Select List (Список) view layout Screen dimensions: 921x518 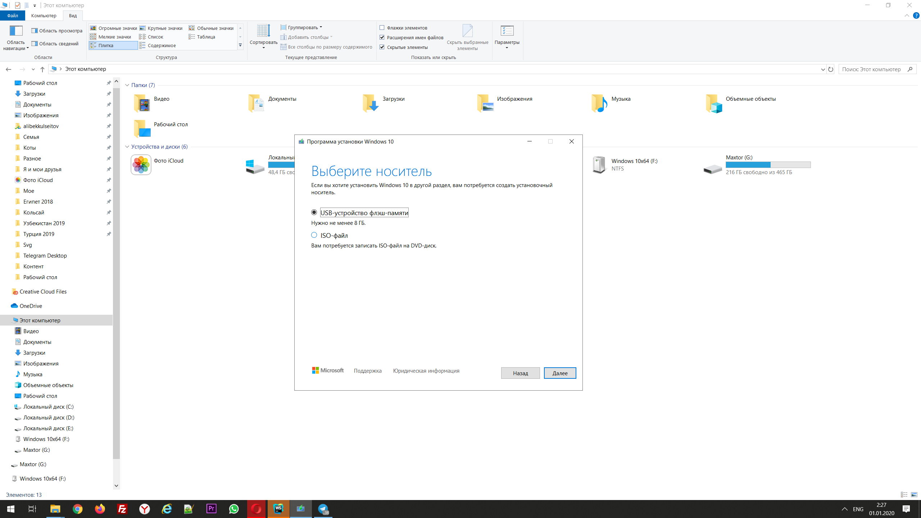(x=151, y=37)
